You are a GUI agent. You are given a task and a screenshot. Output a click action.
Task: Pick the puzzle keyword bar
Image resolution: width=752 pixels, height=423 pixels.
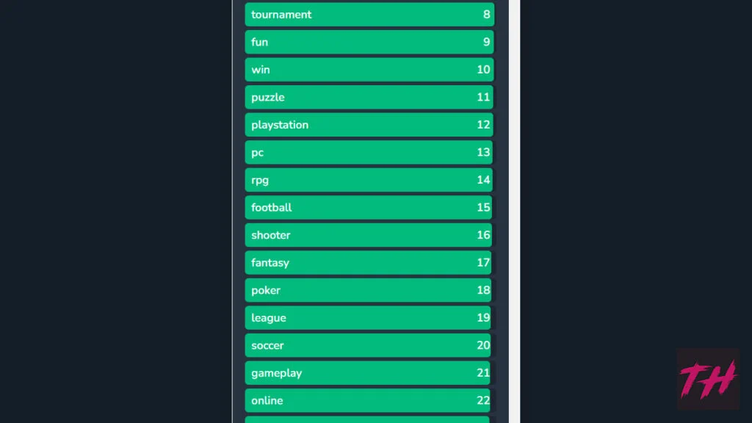[x=369, y=98]
